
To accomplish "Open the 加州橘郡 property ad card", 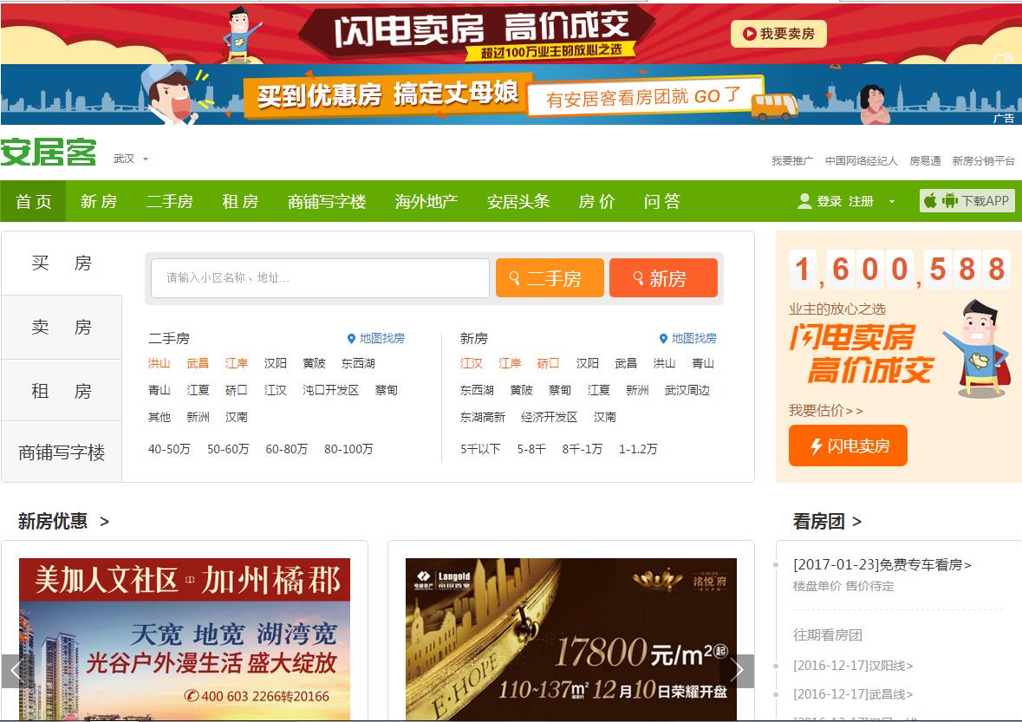I will coord(185,640).
